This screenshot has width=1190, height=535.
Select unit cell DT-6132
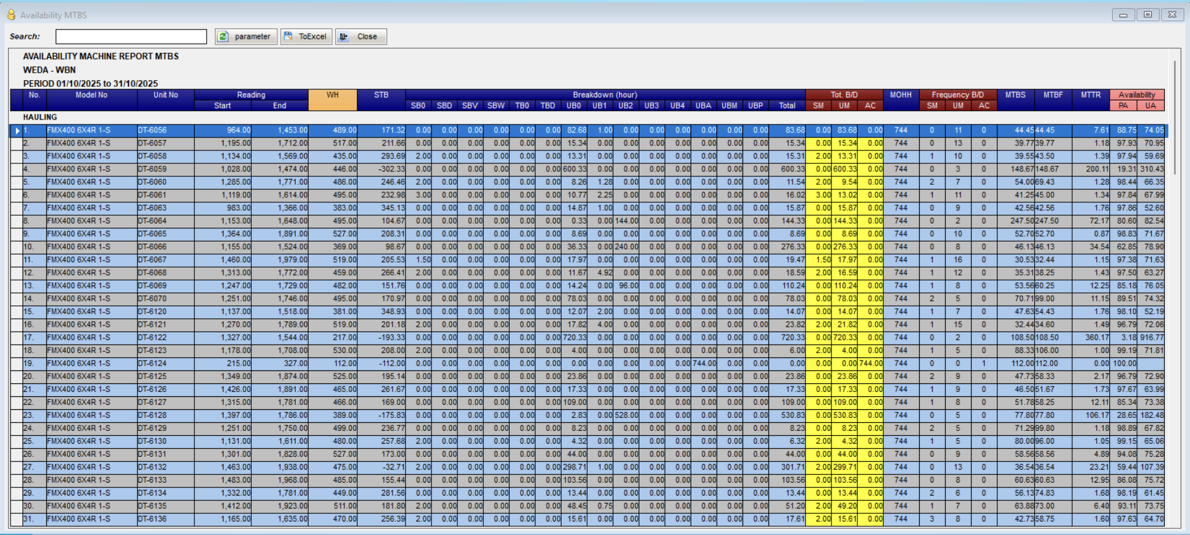click(165, 467)
